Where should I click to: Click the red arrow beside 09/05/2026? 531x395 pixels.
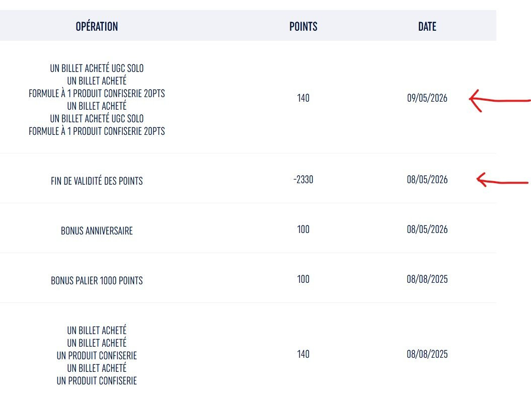coord(499,100)
